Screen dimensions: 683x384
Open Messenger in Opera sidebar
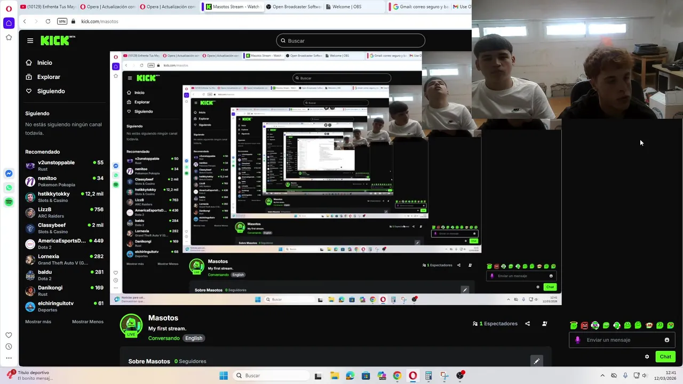pos(9,173)
